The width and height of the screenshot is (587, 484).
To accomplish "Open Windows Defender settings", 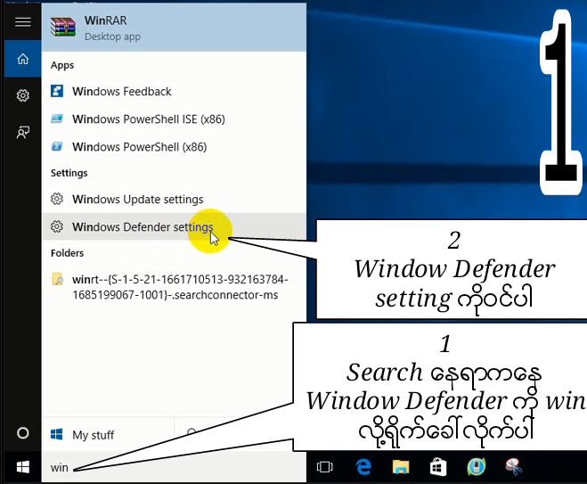I will (x=174, y=226).
